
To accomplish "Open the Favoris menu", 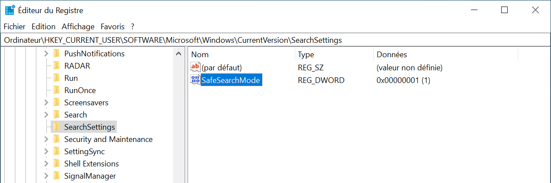I will click(112, 27).
